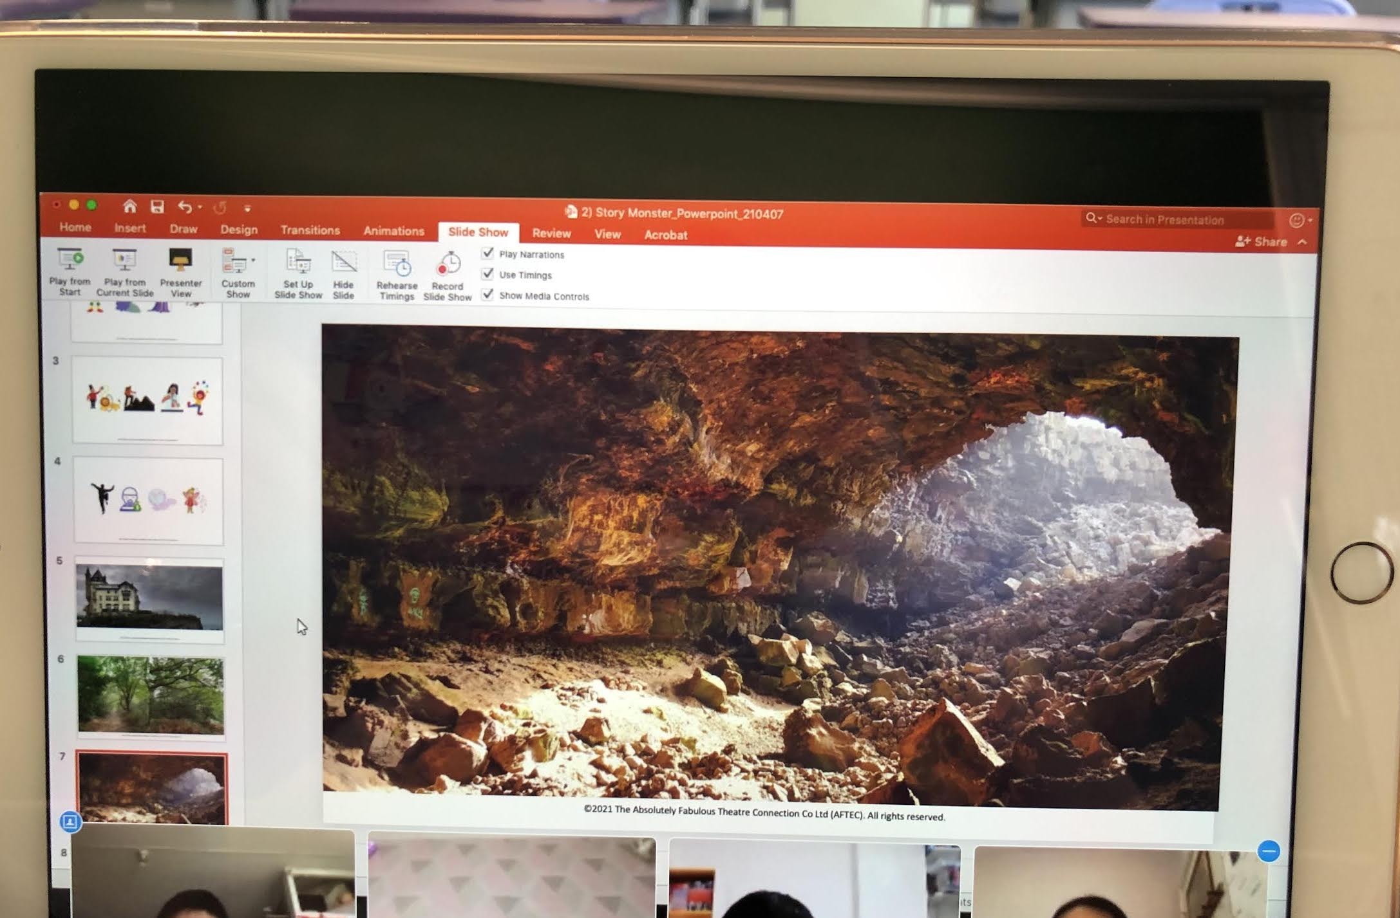Click the Home icon in title bar
The height and width of the screenshot is (918, 1400).
coord(129,206)
